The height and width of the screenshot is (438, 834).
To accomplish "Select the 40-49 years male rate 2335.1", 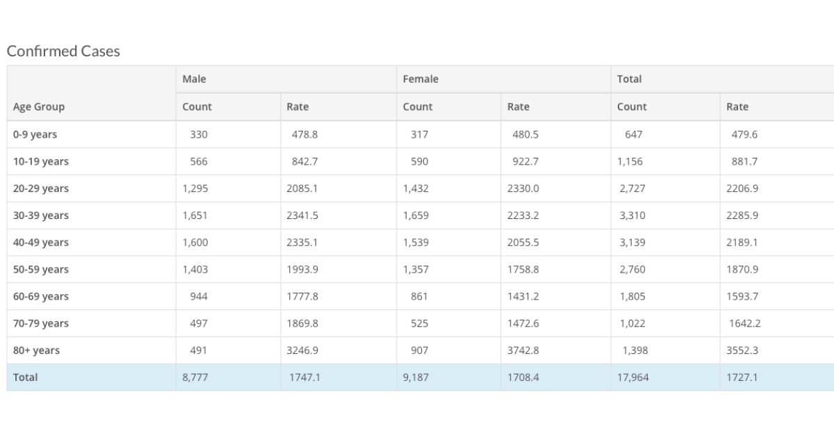I will coord(302,243).
